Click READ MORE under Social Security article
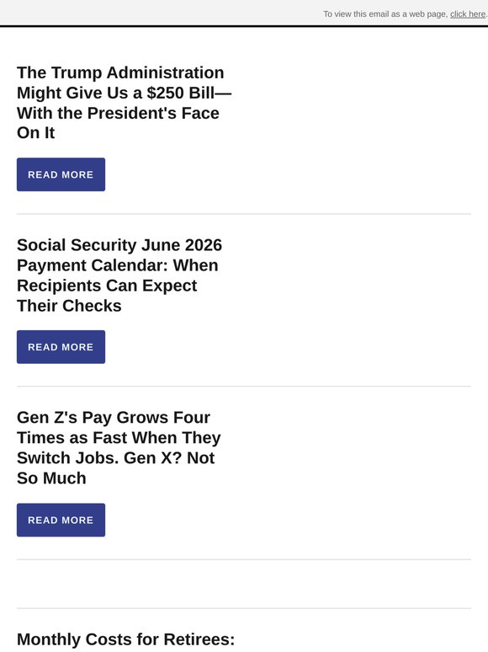This screenshot has width=488, height=652. pos(61,347)
